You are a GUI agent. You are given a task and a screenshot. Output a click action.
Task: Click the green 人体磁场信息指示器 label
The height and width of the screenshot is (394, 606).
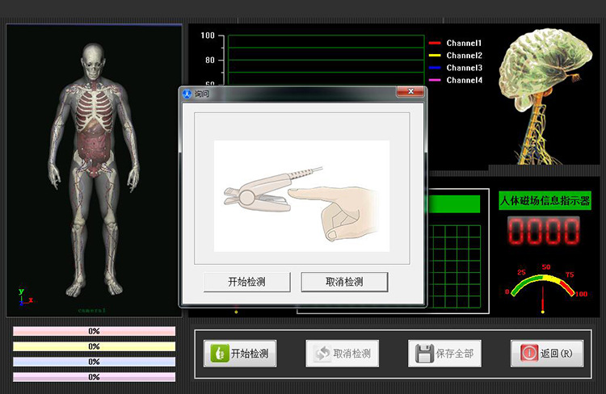[x=544, y=201]
